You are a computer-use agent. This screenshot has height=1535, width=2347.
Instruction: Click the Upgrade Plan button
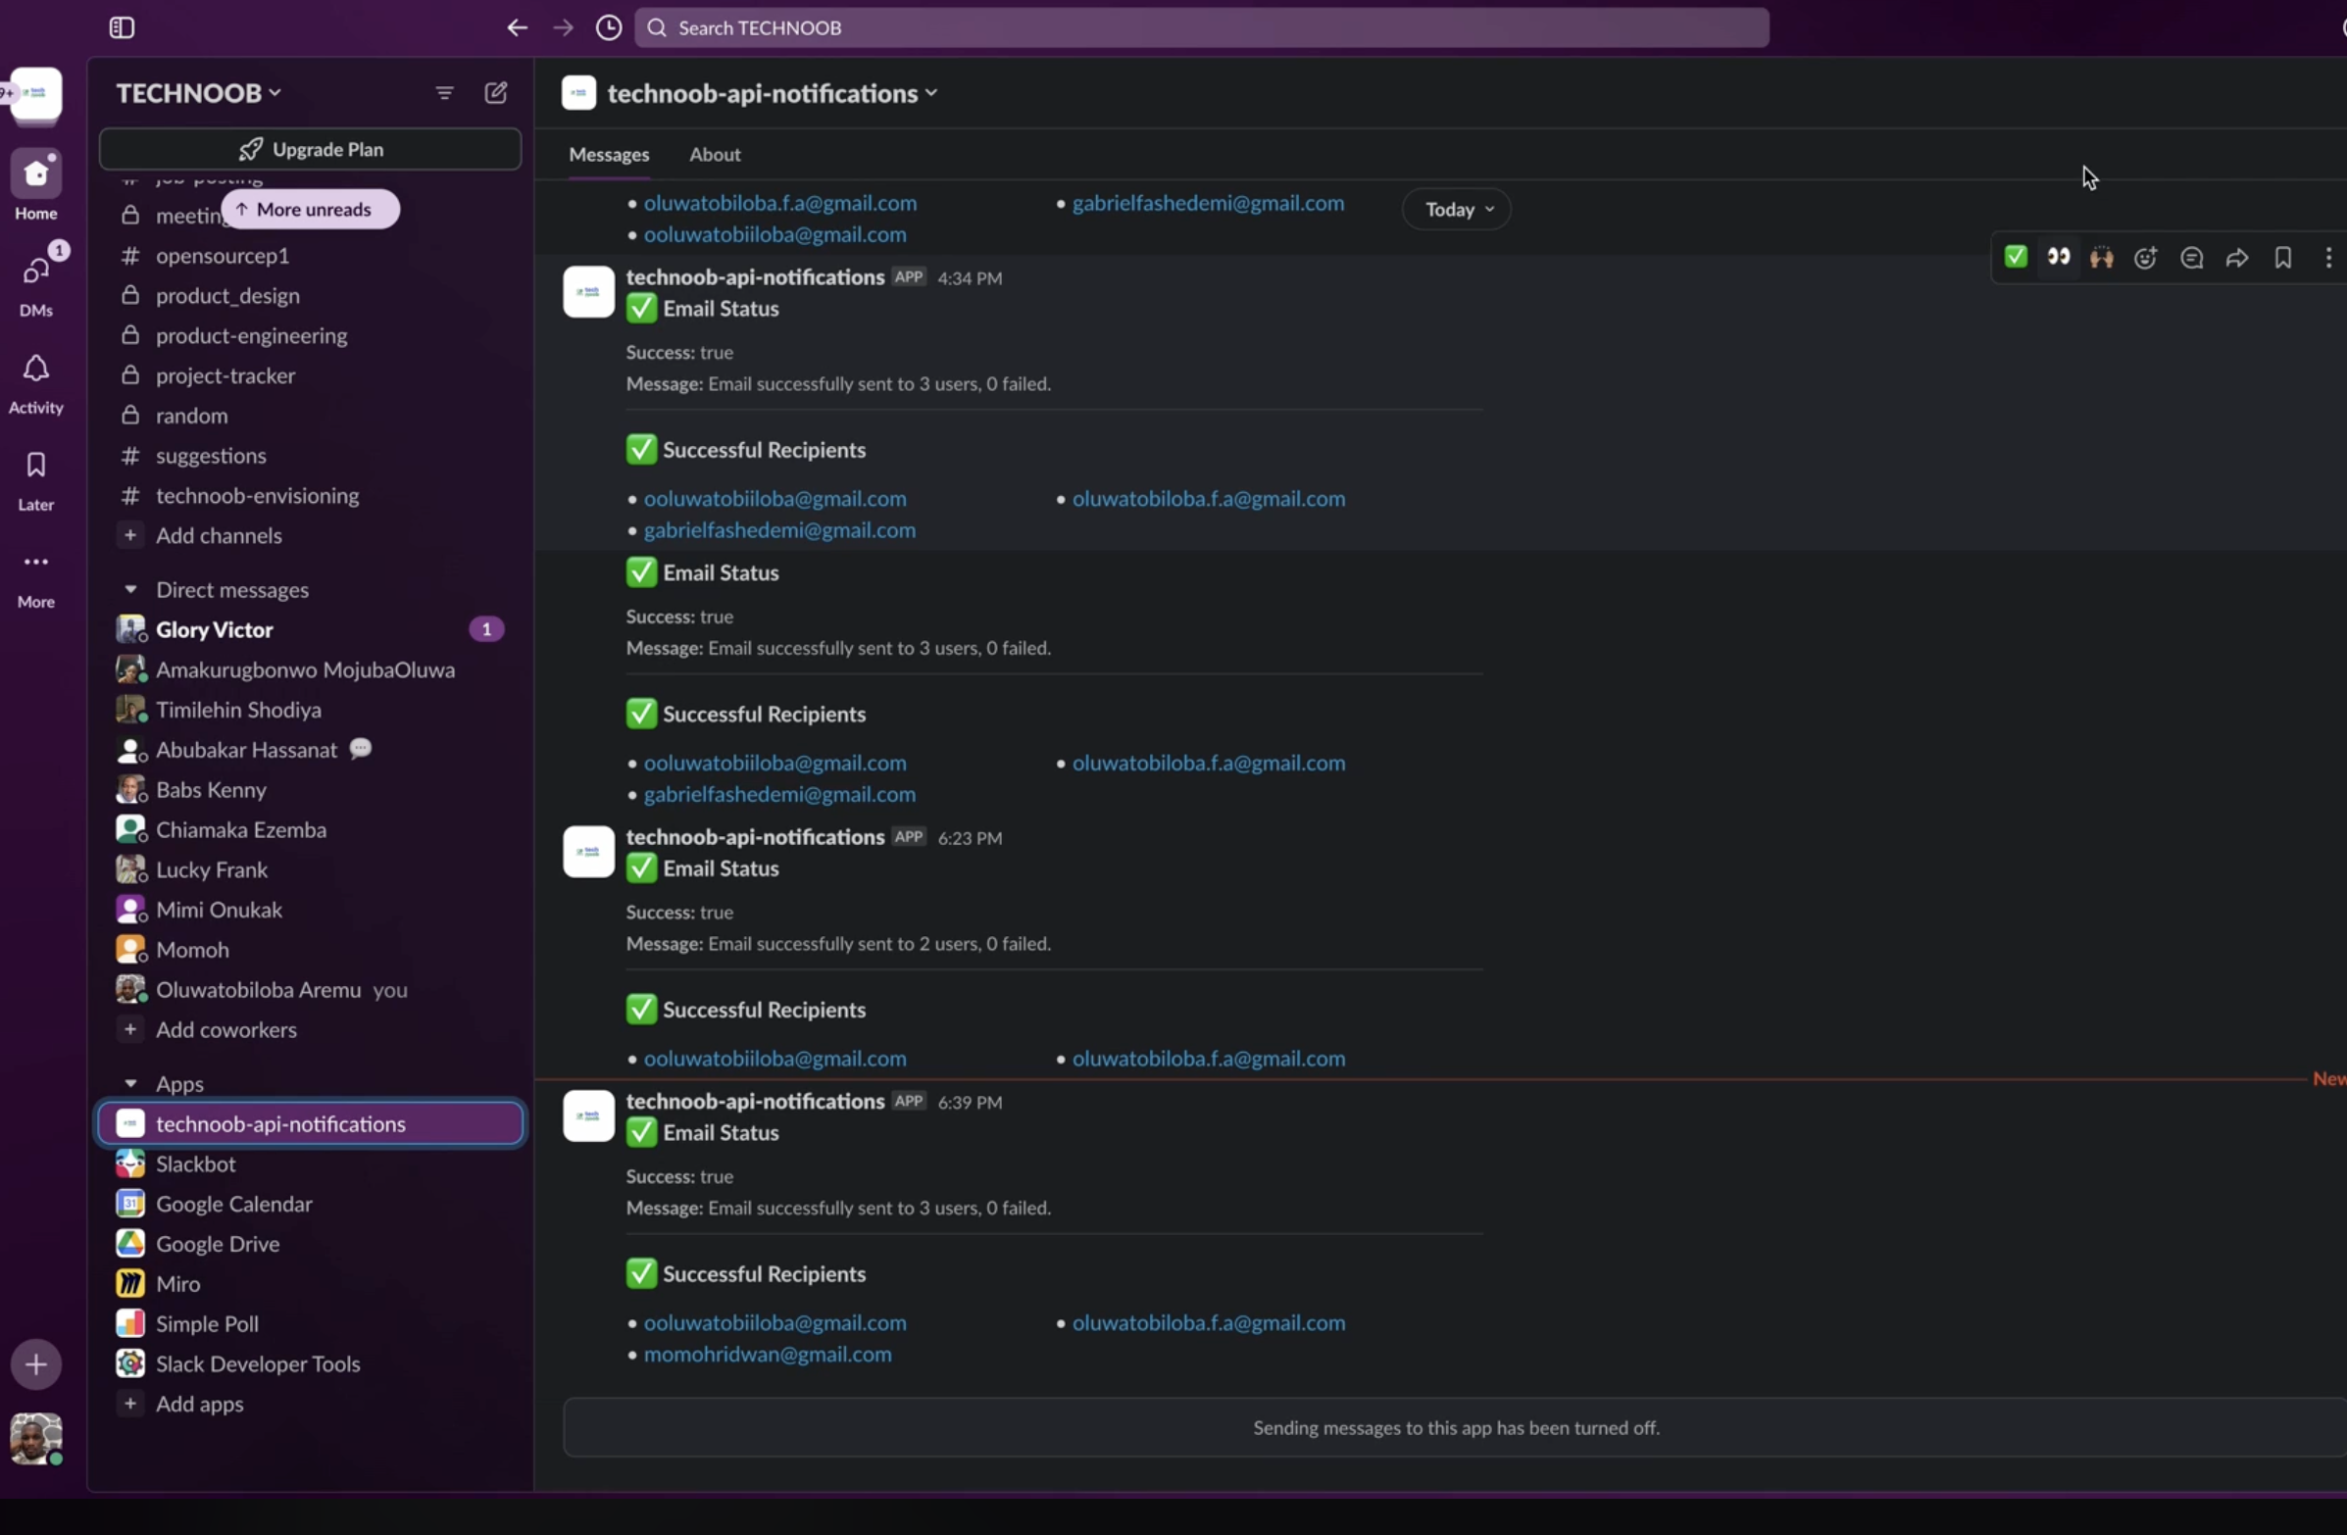[310, 149]
